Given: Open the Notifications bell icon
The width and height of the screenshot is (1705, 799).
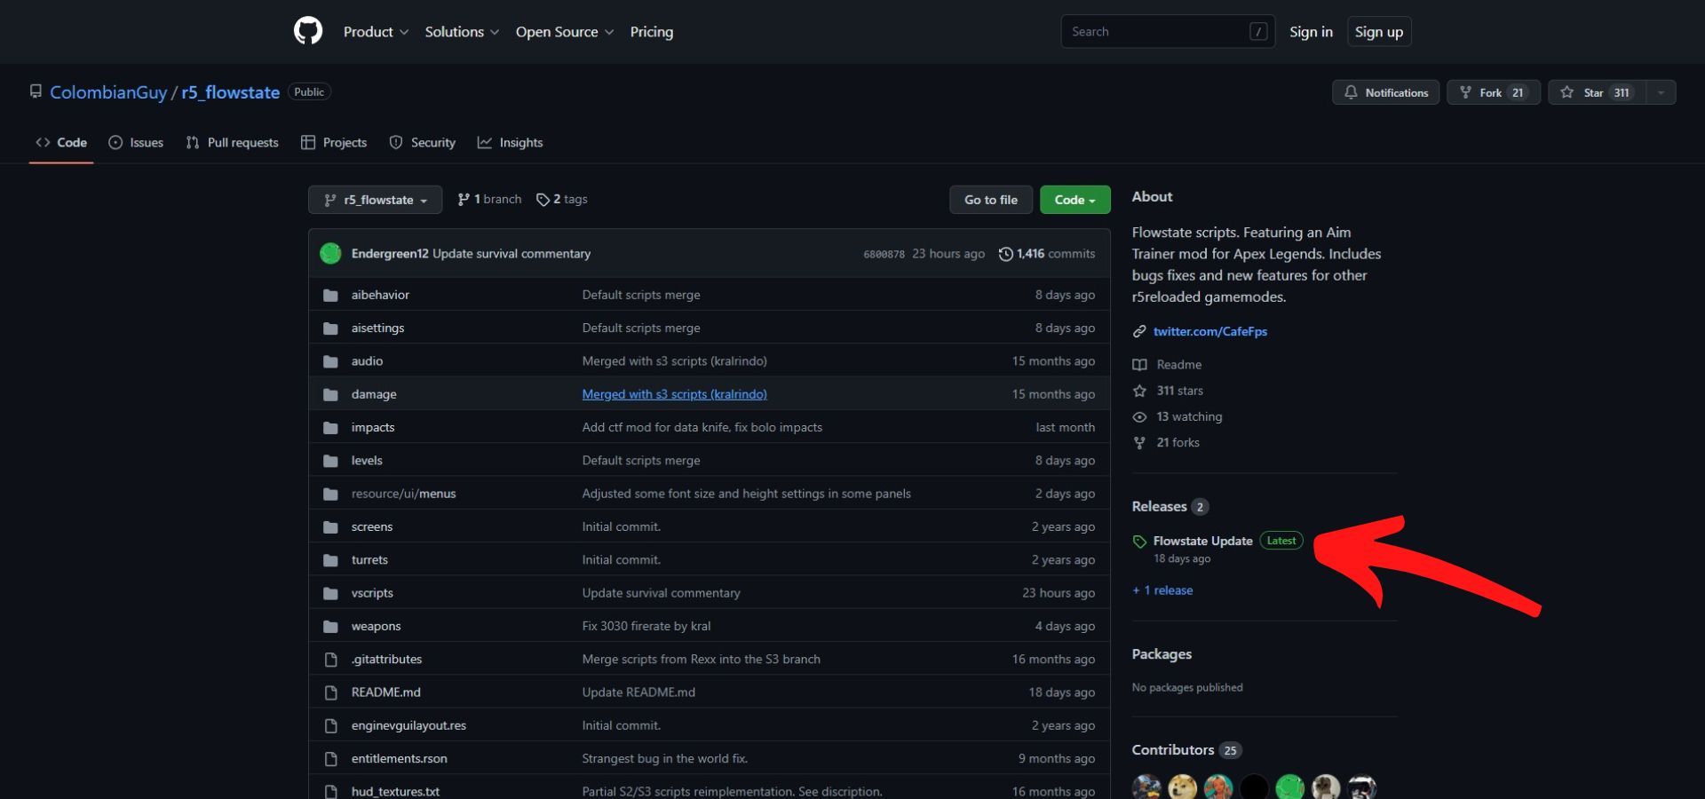Looking at the screenshot, I should 1352,92.
